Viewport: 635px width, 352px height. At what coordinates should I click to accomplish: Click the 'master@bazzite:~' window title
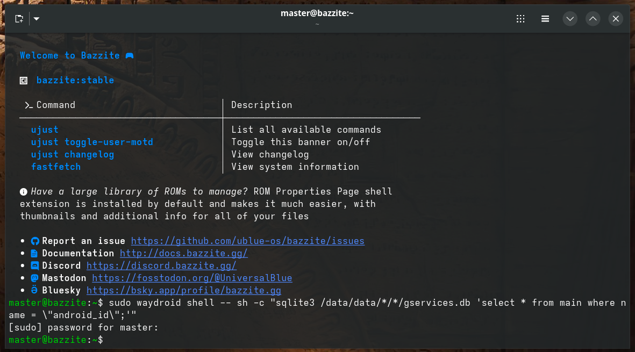317,13
